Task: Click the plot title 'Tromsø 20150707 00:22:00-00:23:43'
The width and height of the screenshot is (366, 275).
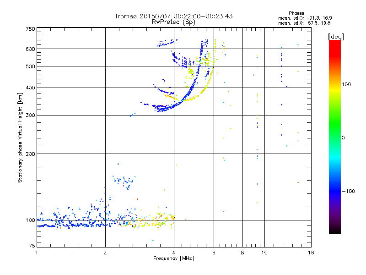Action: tap(173, 16)
